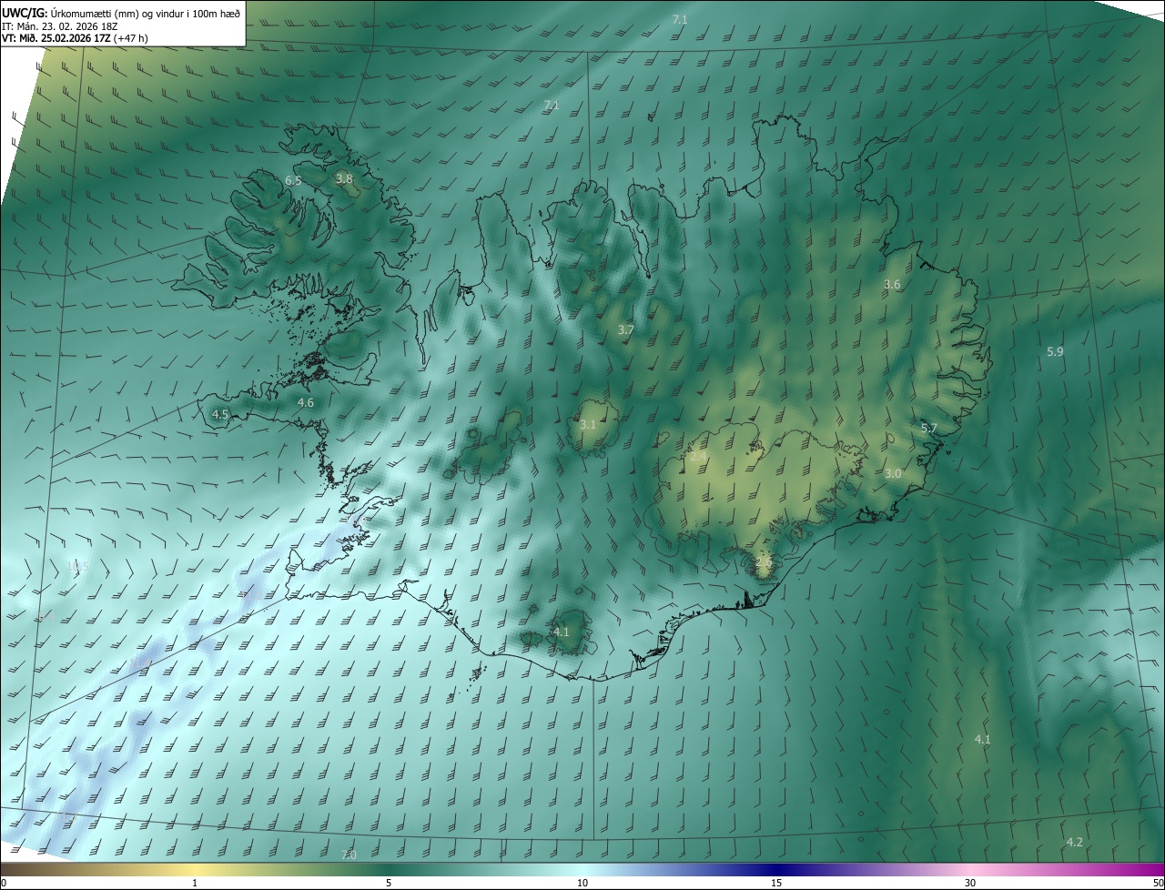This screenshot has height=890, width=1165.
Task: Click the 3.8 value label
Action: (344, 179)
